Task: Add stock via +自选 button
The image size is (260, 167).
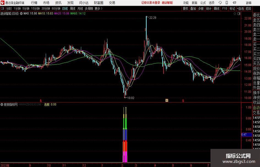Action: pyautogui.click(x=240, y=9)
